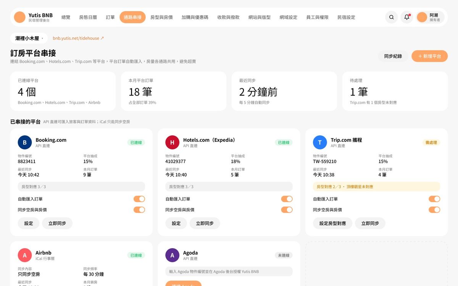Click Trip.com 設定房型對應 button
The image size is (458, 286).
(332, 223)
